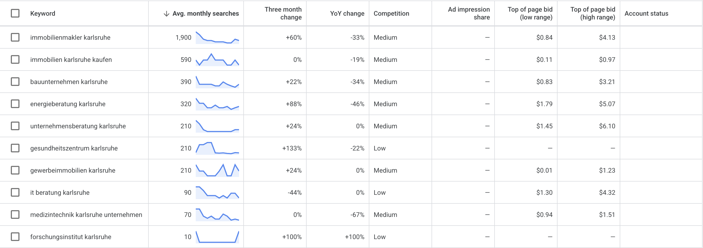Open trend sparkline for gesundheitszentrum karlsruhe
The width and height of the screenshot is (703, 248).
217,148
